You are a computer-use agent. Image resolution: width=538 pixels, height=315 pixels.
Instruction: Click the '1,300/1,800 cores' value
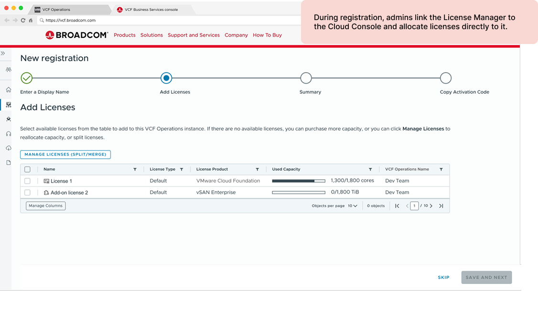click(353, 181)
